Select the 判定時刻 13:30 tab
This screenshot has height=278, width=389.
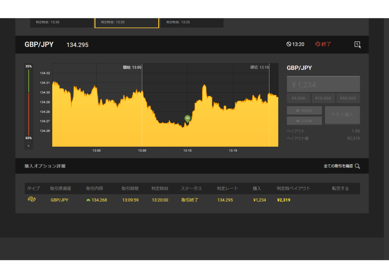tap(61, 22)
